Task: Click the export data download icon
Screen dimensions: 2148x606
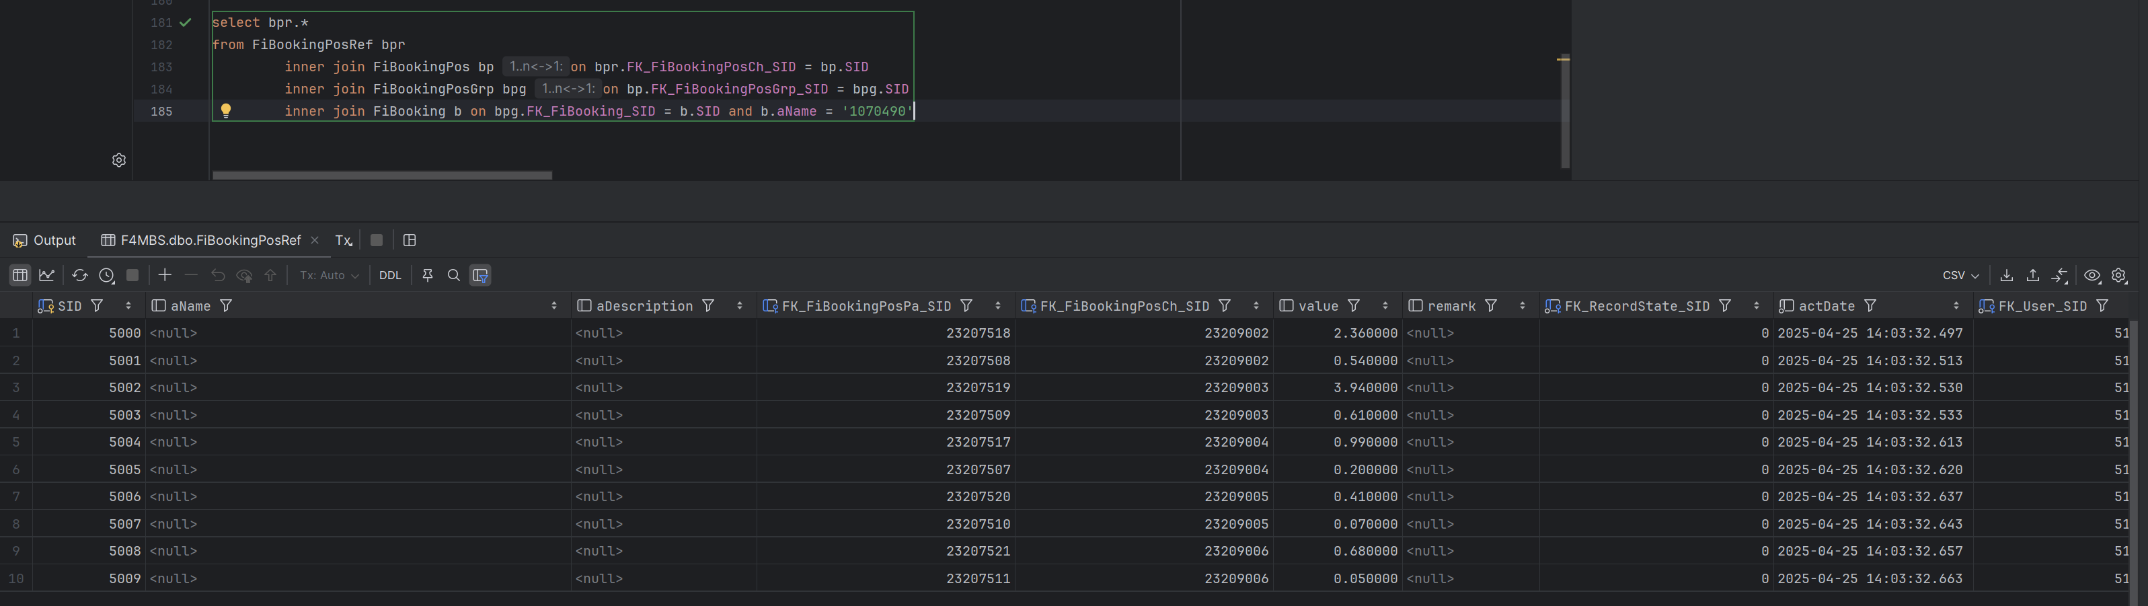Action: pos(2006,275)
